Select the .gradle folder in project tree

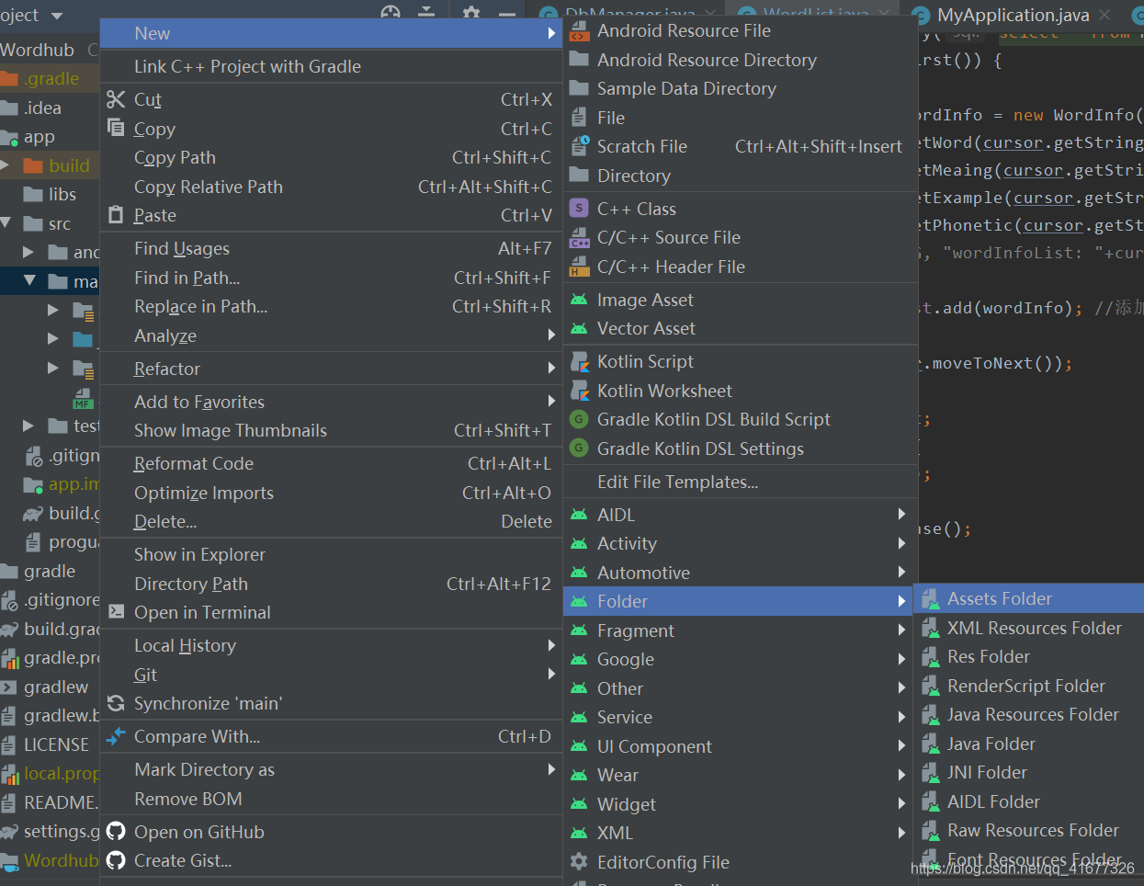50,78
